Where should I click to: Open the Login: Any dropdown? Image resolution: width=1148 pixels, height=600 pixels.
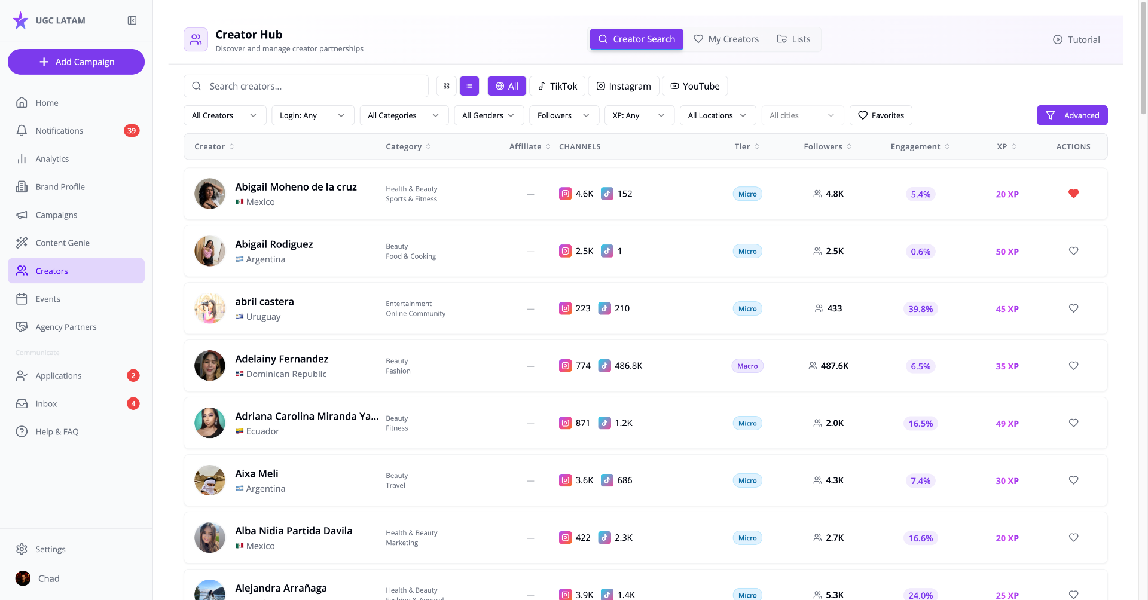click(313, 115)
